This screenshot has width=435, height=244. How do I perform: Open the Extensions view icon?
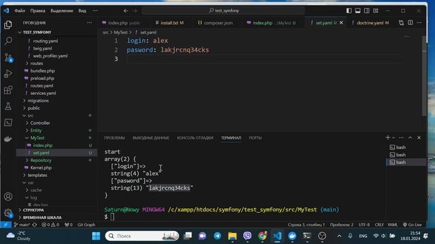(x=8, y=90)
